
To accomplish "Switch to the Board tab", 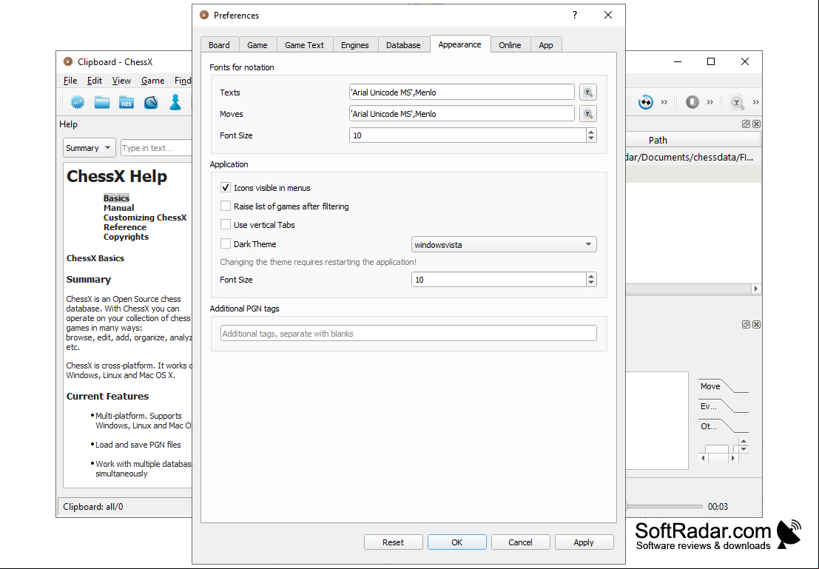I will (x=220, y=45).
